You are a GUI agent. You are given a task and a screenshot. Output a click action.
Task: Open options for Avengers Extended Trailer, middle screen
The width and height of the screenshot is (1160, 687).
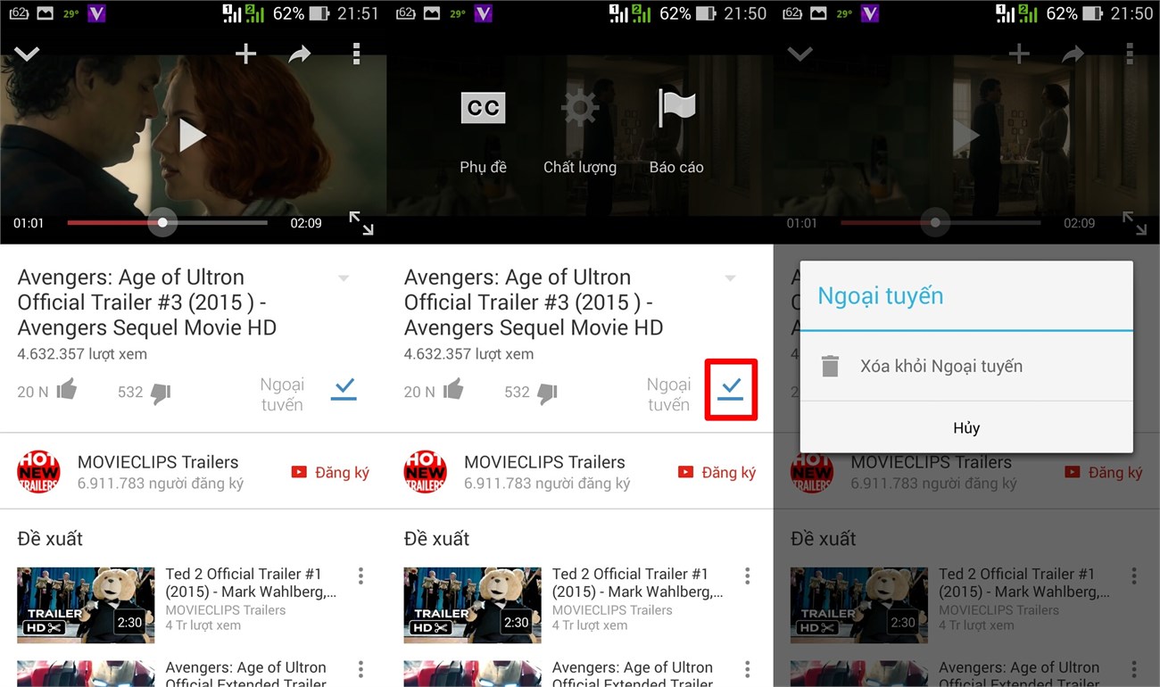pyautogui.click(x=747, y=669)
